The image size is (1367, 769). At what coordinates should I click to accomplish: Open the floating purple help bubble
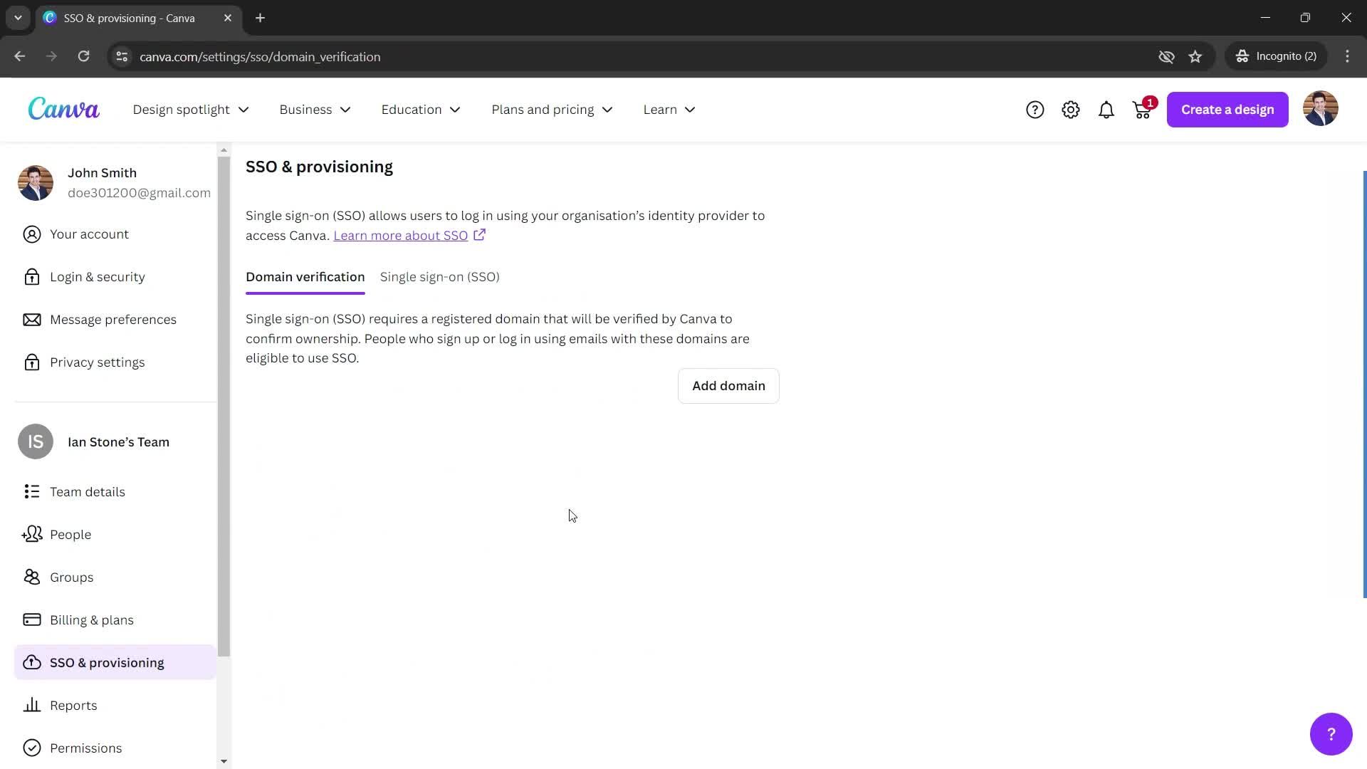pos(1331,734)
